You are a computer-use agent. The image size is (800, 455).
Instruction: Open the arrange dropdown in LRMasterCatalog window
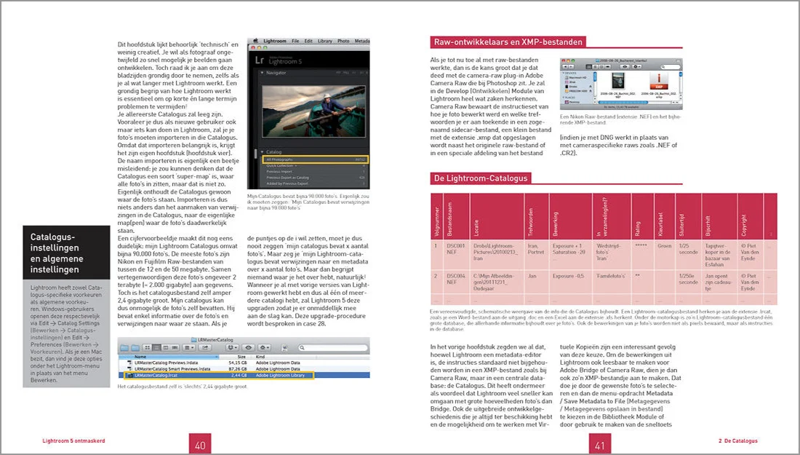(x=189, y=348)
